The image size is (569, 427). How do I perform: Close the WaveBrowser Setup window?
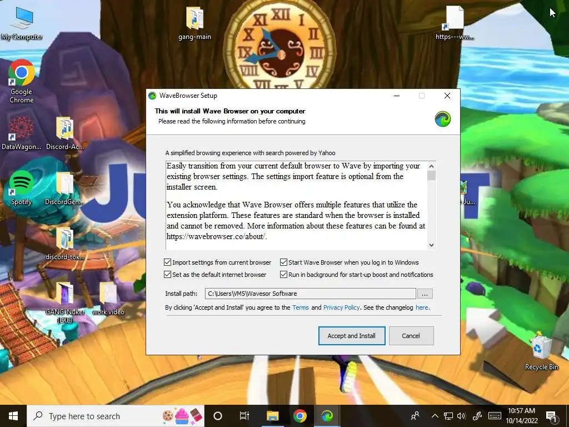tap(447, 96)
